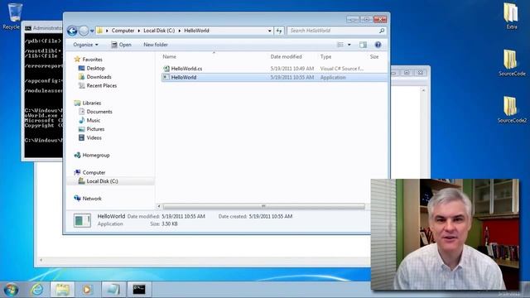Switch to the notepad-like taskbar window
Screen dimensions: 530x298
tap(113, 290)
